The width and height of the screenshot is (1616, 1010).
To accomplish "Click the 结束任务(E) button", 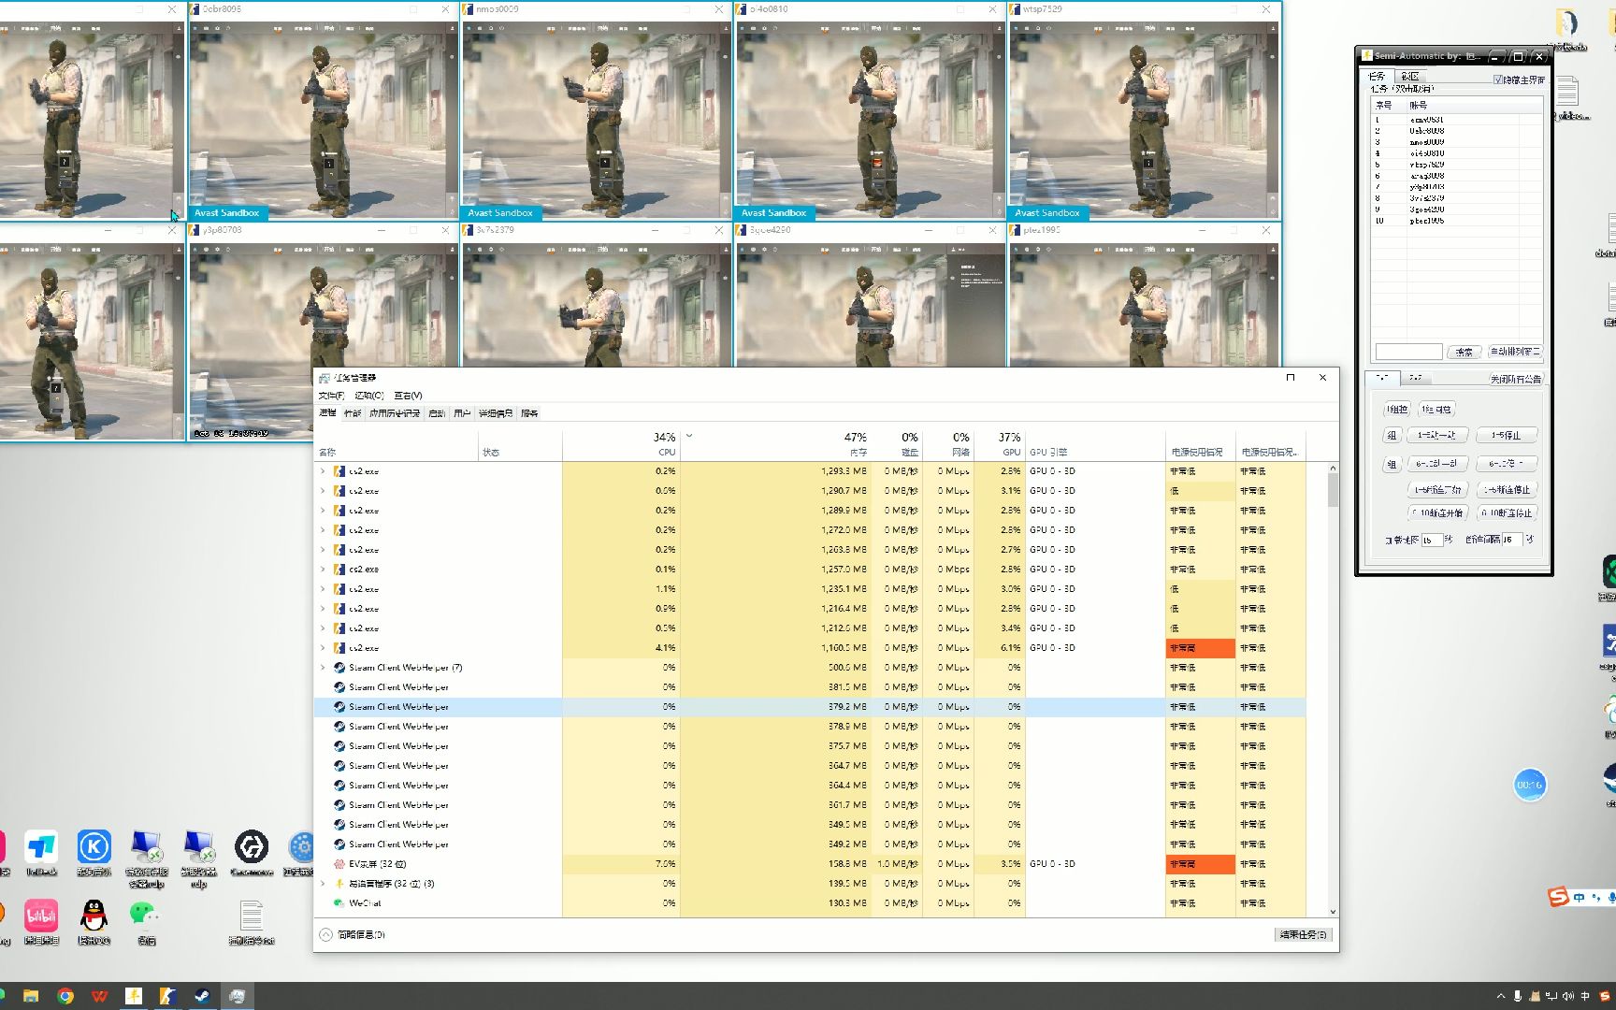I will pyautogui.click(x=1302, y=934).
